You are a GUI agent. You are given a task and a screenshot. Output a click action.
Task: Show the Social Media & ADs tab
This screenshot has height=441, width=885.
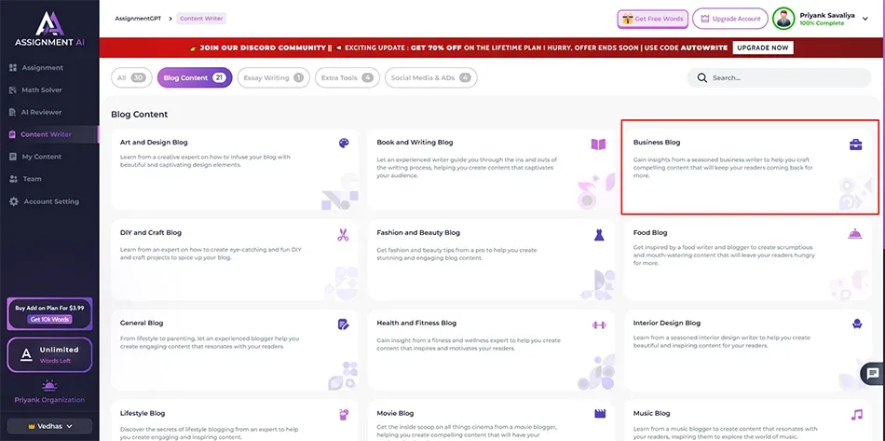430,78
